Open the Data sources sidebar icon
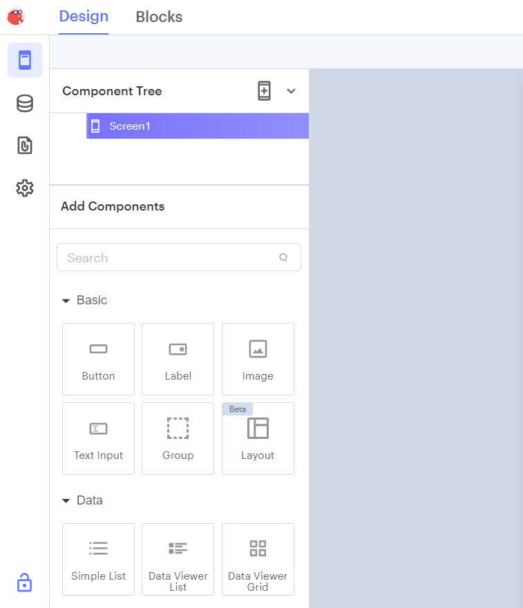 25,104
